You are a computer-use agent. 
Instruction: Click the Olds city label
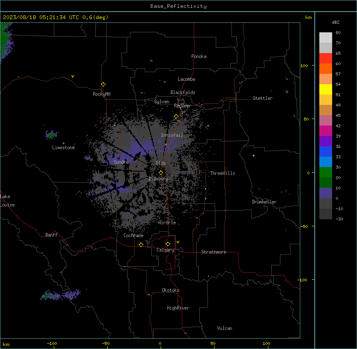161,163
